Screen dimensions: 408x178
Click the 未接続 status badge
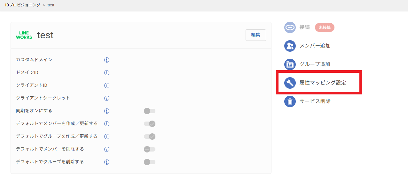pos(325,27)
